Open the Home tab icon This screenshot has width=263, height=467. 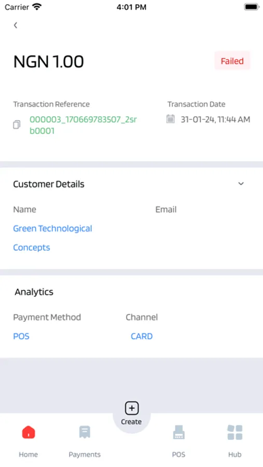pyautogui.click(x=29, y=432)
